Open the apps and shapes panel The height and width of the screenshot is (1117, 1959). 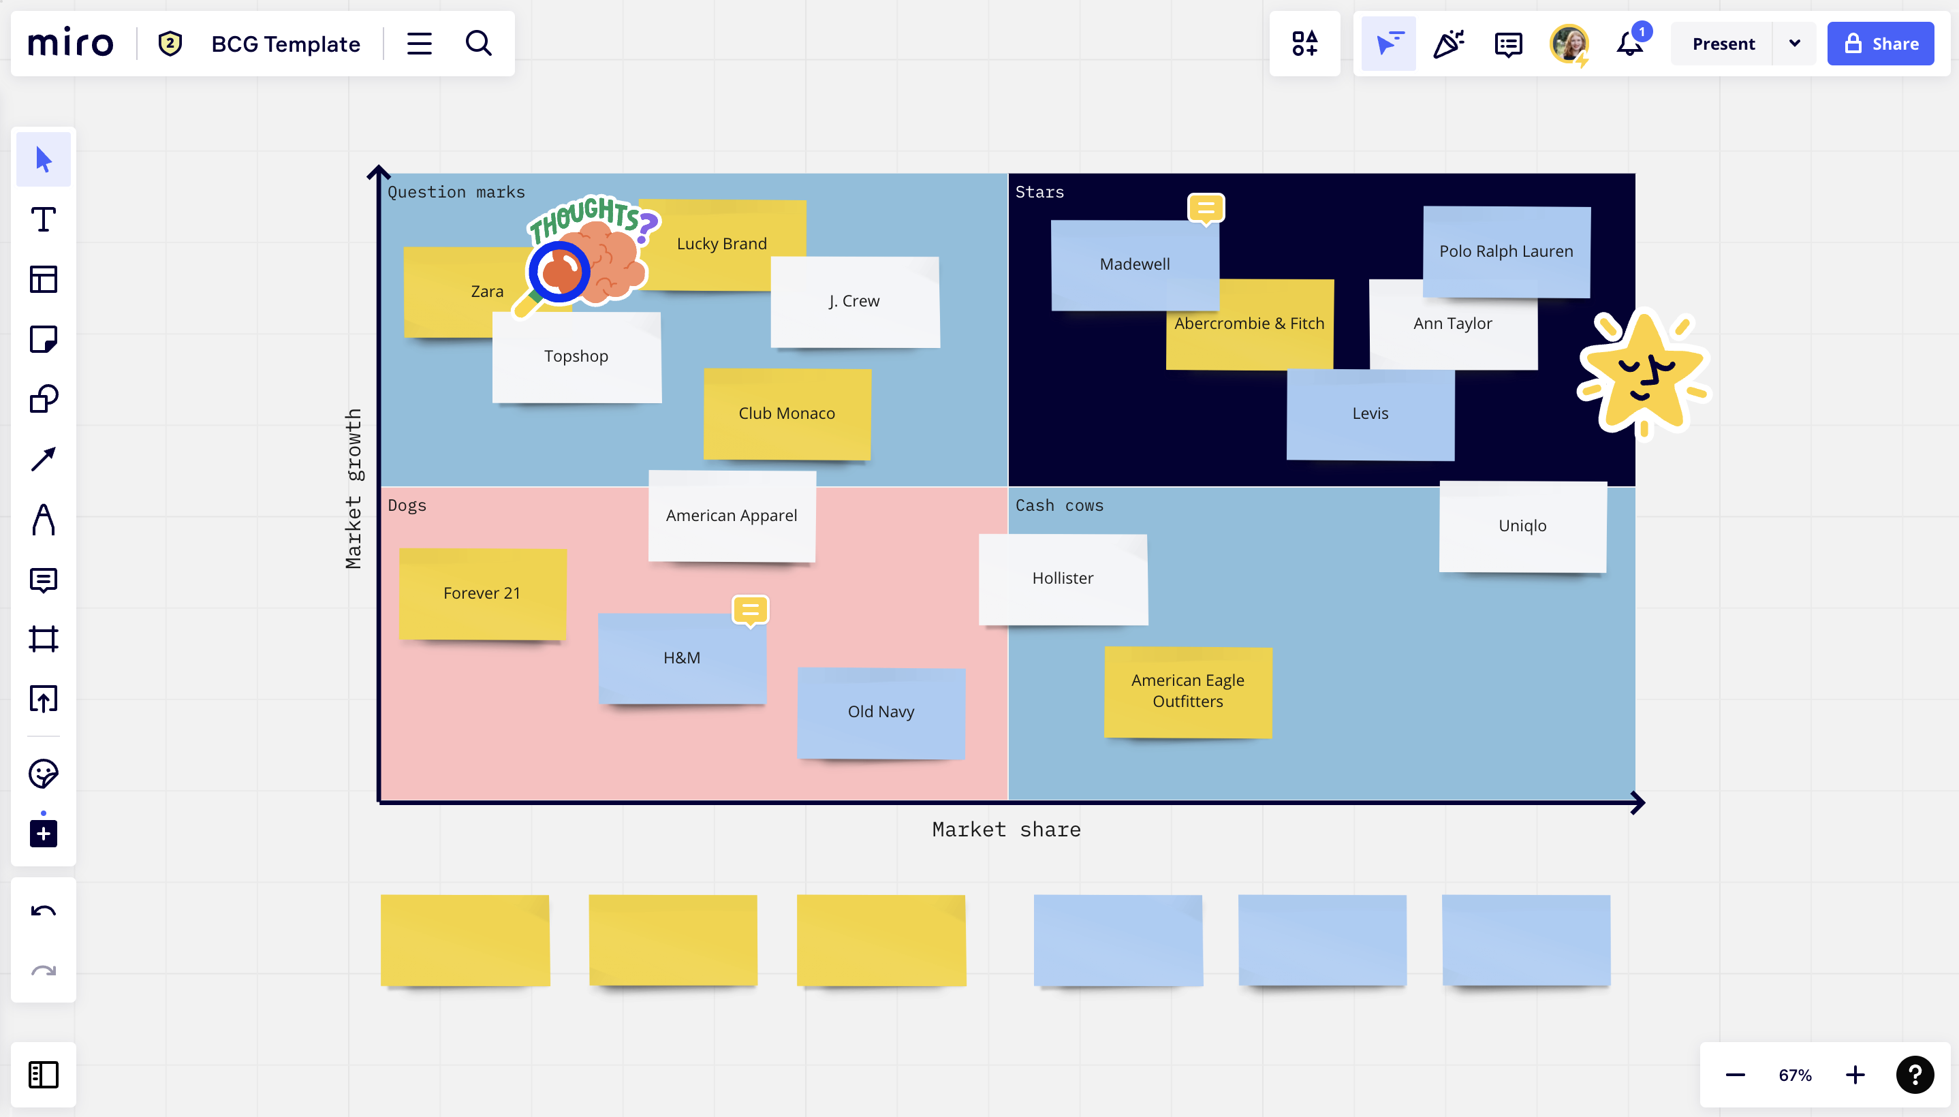[x=1304, y=44]
